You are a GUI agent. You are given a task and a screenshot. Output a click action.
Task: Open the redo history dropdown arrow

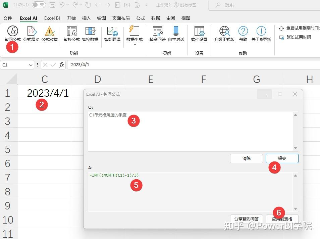point(81,5)
